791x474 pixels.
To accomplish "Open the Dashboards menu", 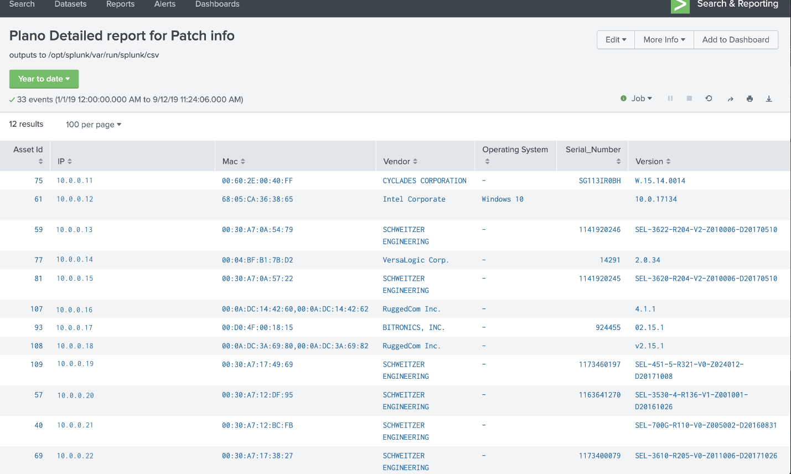I will (217, 4).
